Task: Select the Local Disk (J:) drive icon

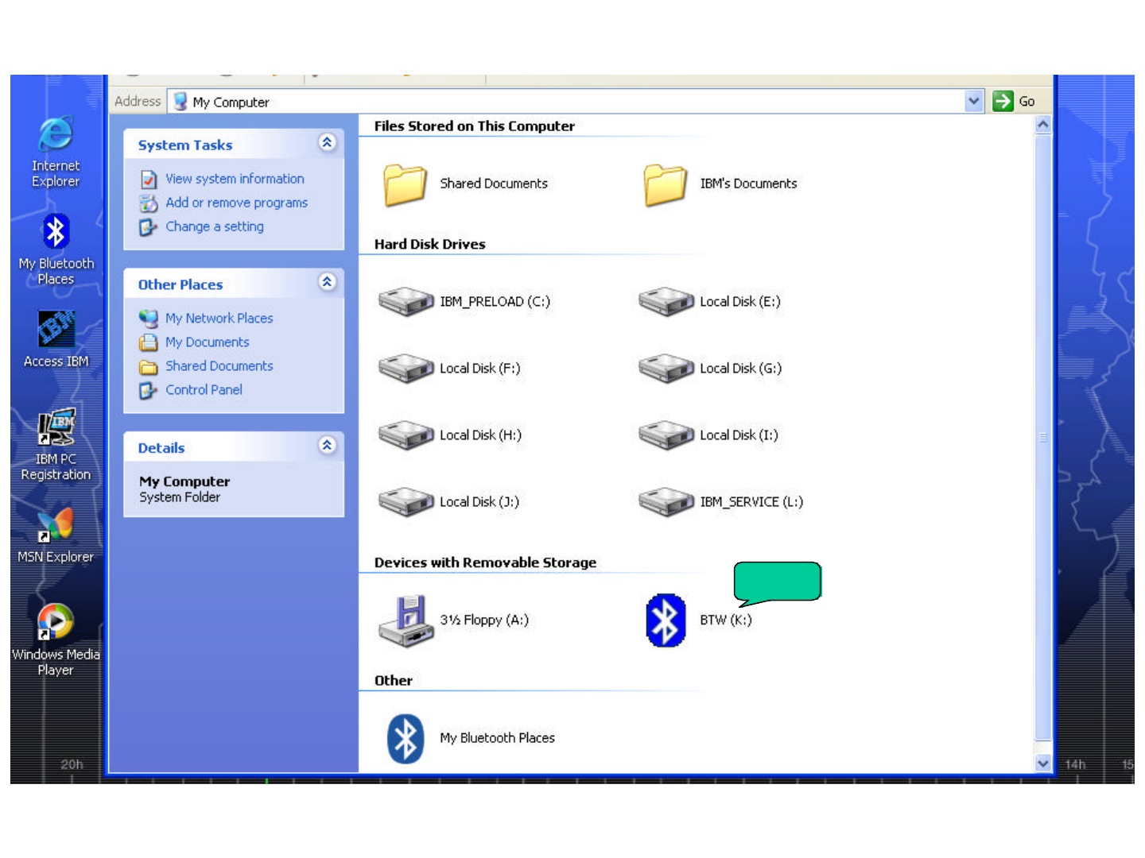Action: tap(406, 502)
